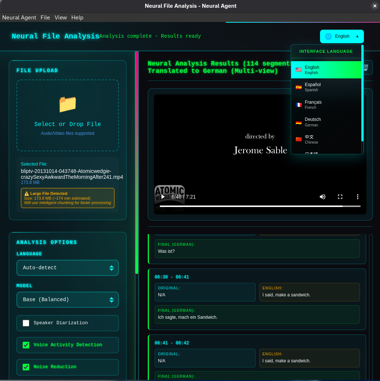The width and height of the screenshot is (380, 381).
Task: Open video player more options menu
Action: 357,197
